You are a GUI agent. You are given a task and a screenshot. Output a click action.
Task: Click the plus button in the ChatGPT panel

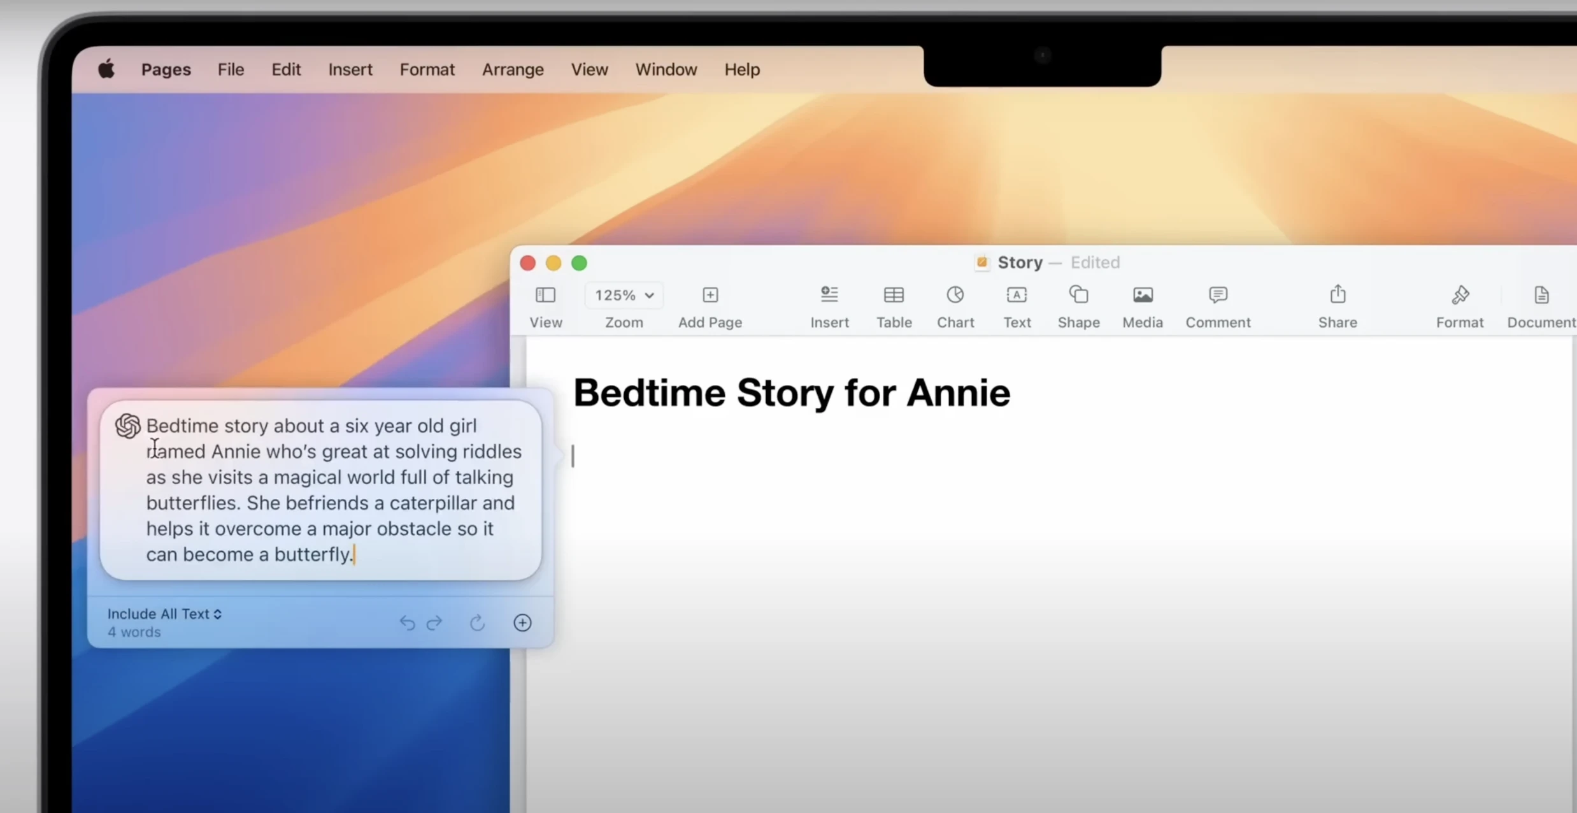[522, 622]
